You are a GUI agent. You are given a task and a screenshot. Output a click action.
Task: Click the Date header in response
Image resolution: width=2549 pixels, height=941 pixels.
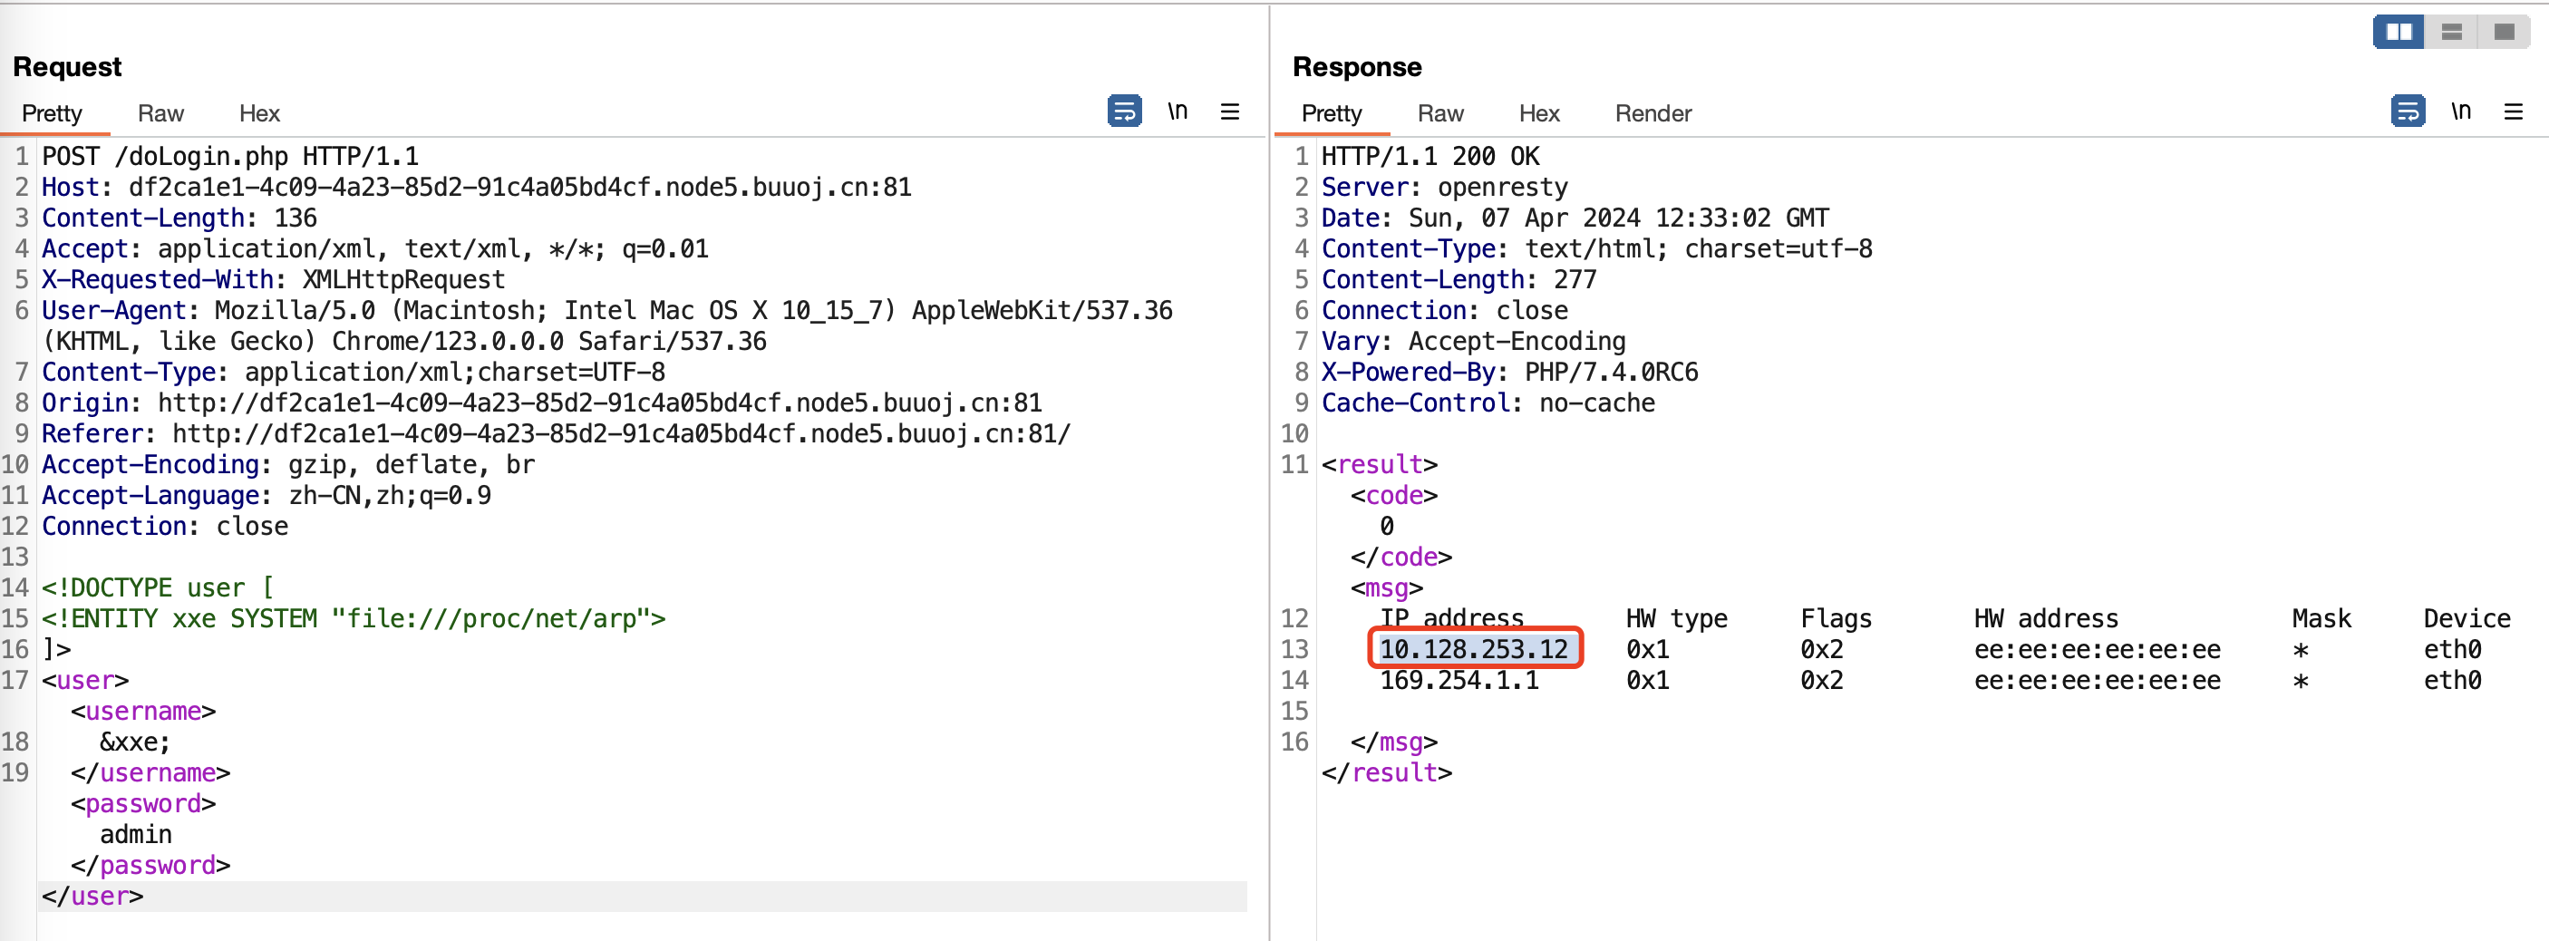[x=1575, y=218]
